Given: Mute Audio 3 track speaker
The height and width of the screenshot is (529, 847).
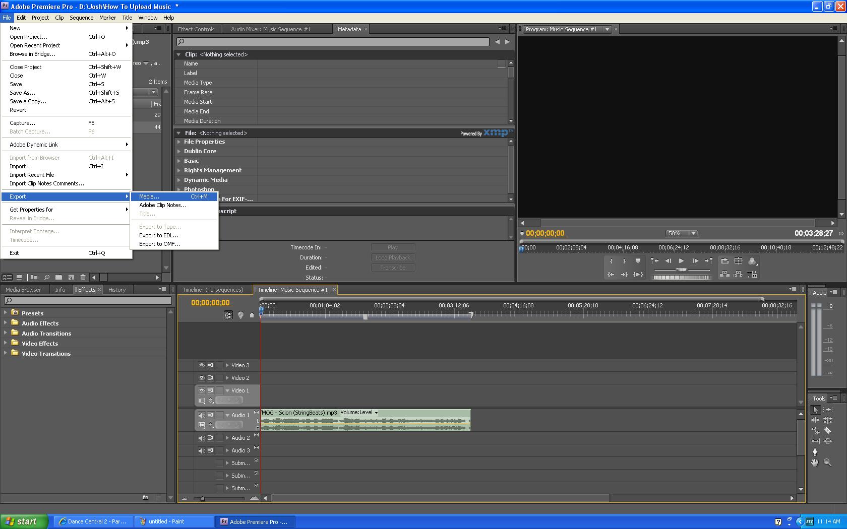Looking at the screenshot, I should (x=201, y=450).
